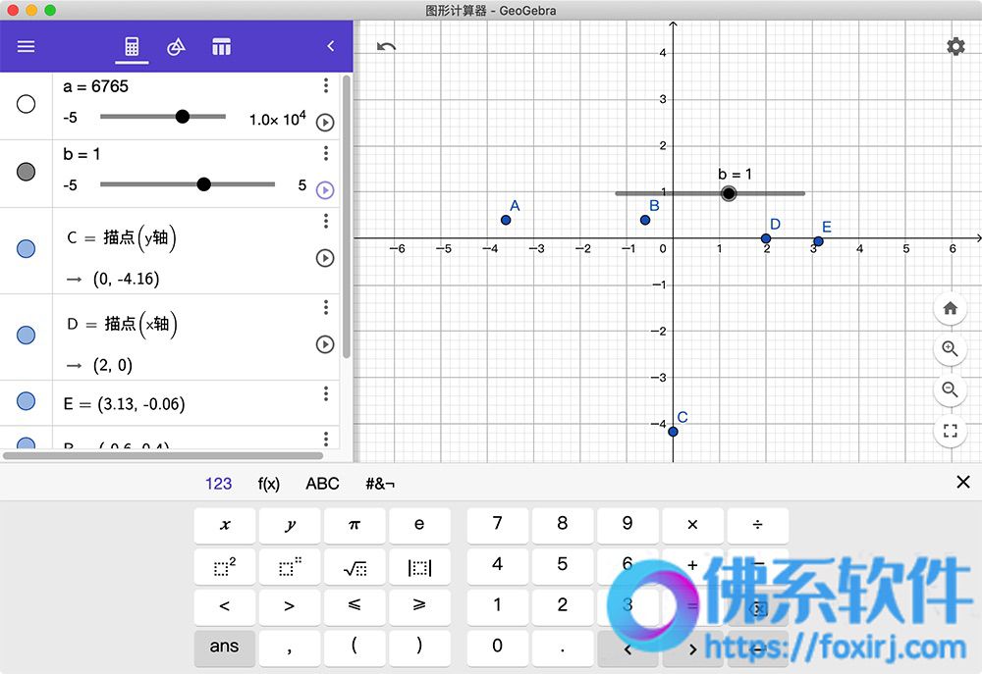Switch to the geometry Tools view
The image size is (982, 674).
tap(176, 46)
